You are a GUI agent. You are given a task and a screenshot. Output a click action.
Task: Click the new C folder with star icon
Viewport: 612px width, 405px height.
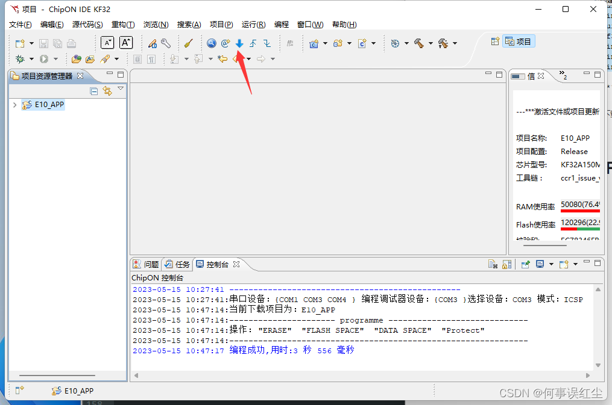(x=338, y=43)
